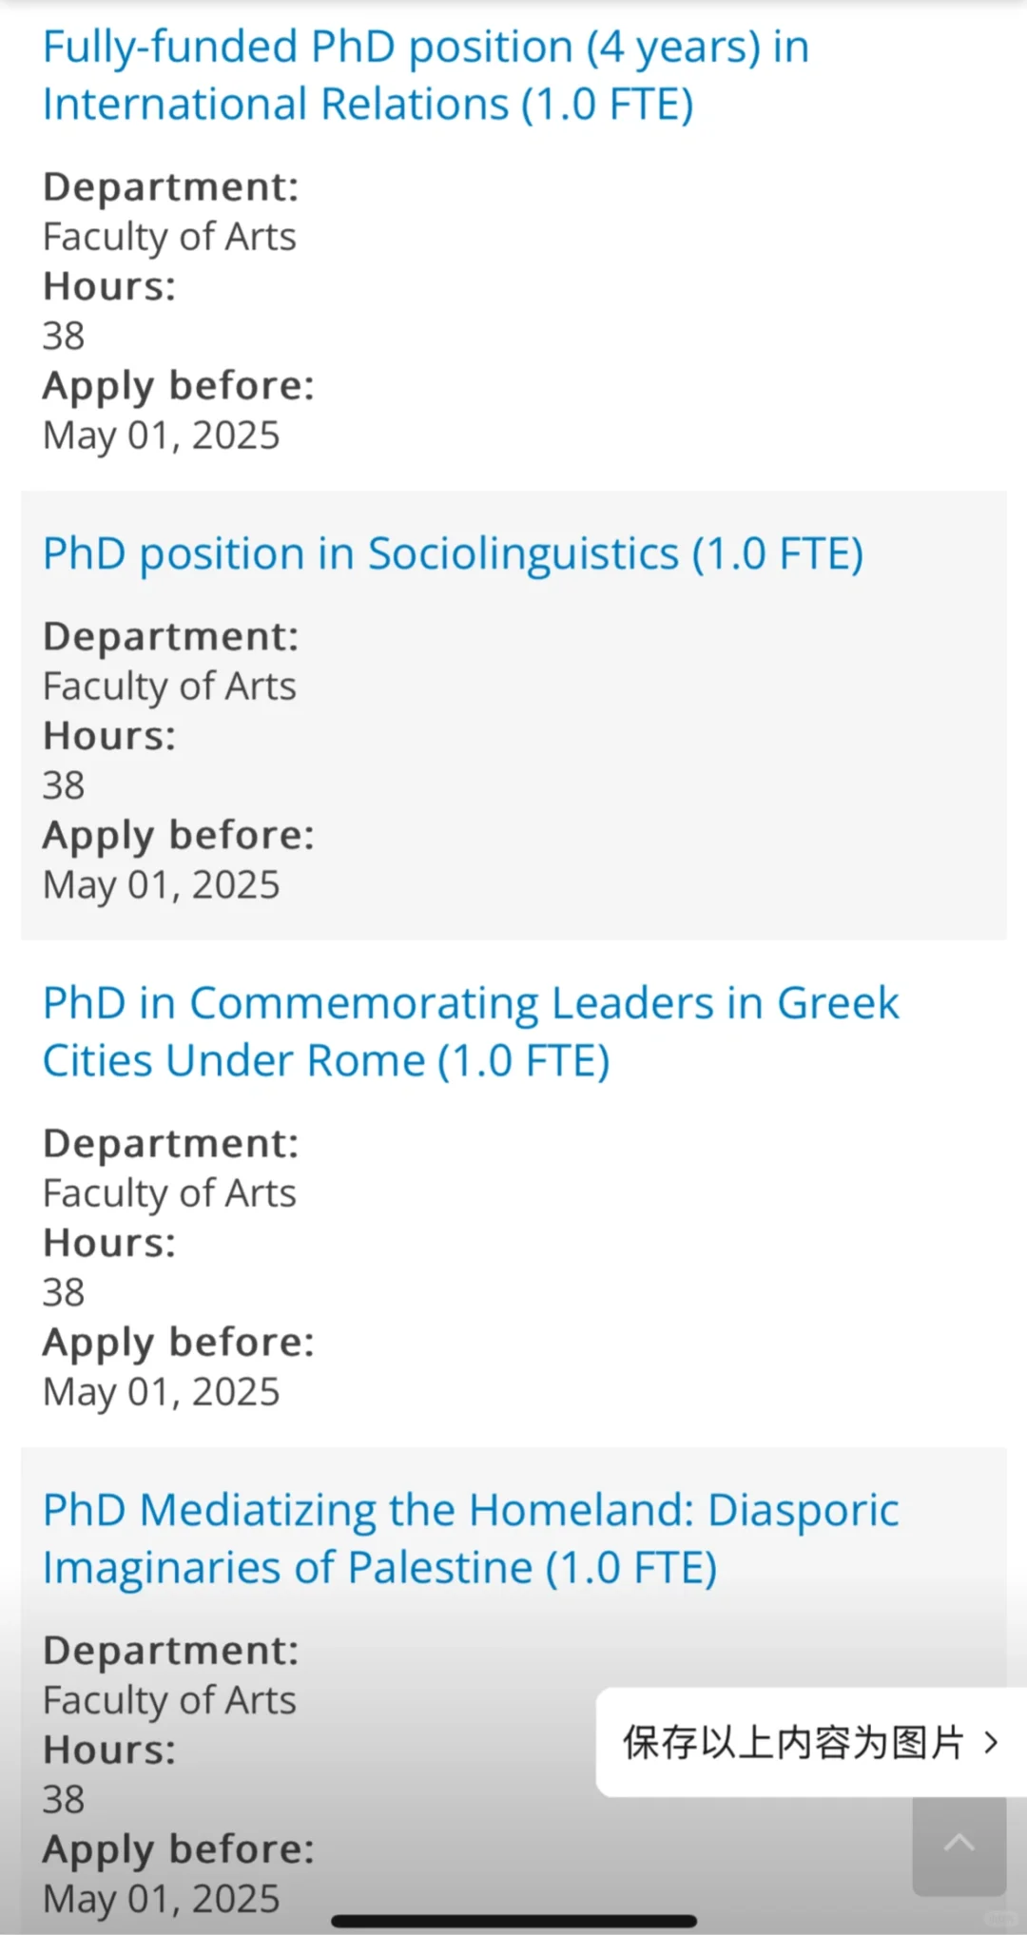
Task: Click the chevron beside 保存以上内容为图片
Action: tap(991, 1742)
